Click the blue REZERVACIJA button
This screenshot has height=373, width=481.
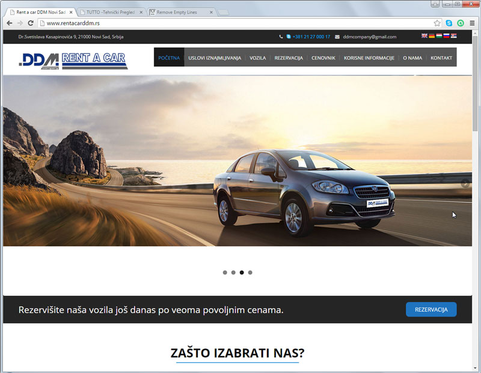click(431, 309)
